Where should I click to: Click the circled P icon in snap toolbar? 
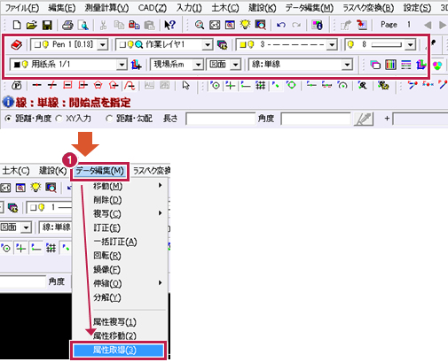coord(17,86)
